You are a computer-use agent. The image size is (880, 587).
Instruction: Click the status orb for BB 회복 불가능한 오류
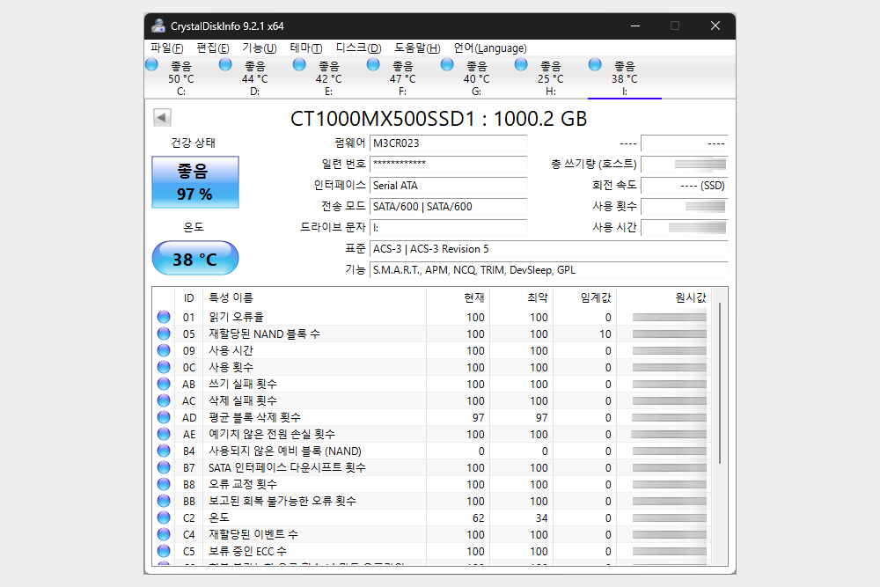click(x=164, y=501)
